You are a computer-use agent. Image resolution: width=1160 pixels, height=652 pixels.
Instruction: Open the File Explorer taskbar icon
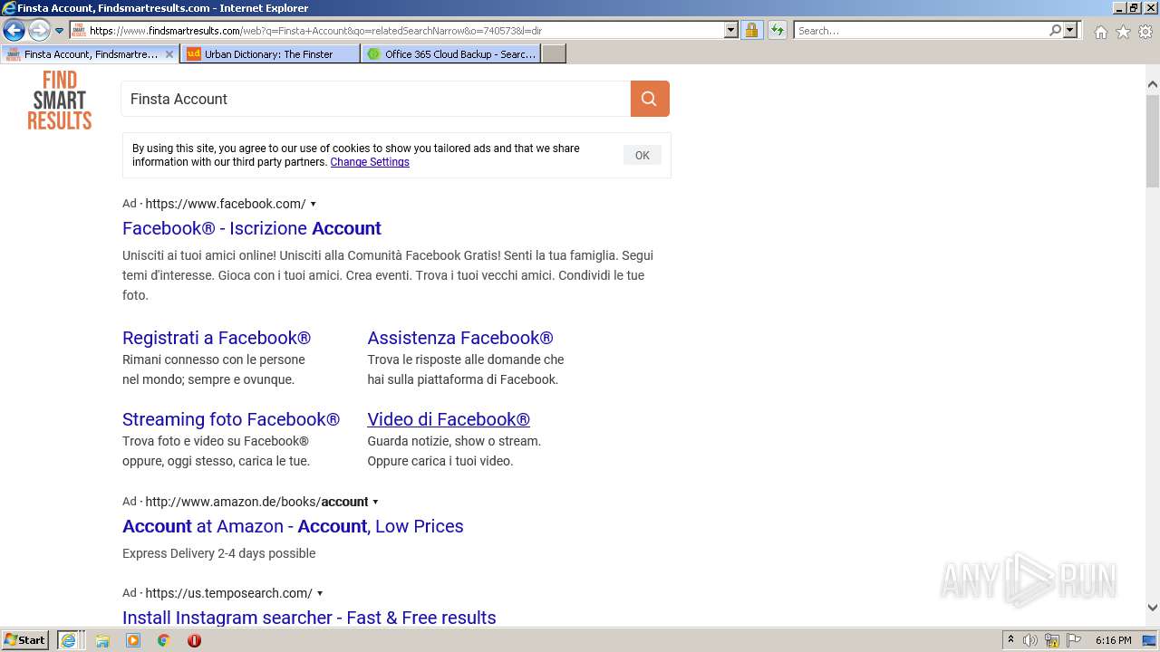[102, 640]
